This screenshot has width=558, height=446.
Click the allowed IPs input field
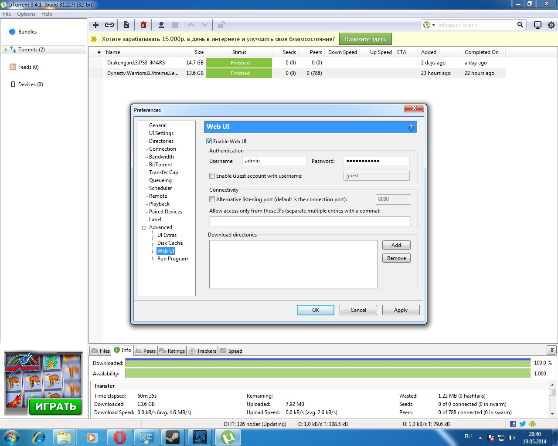(310, 221)
